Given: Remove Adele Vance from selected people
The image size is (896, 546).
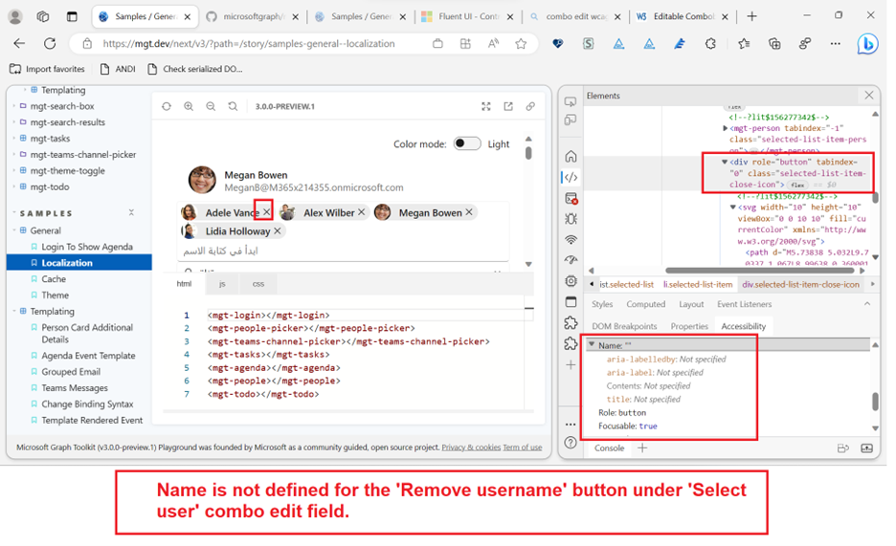Looking at the screenshot, I should 266,211.
